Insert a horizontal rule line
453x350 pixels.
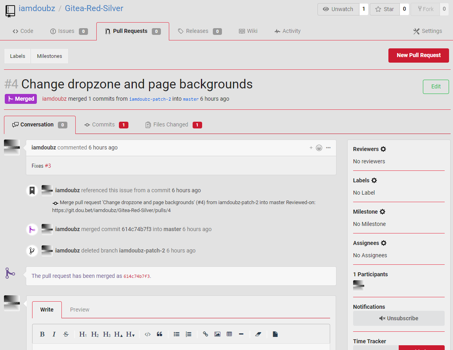tap(241, 334)
